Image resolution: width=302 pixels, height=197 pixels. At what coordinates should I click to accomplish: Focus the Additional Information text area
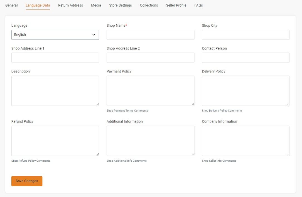(x=150, y=141)
